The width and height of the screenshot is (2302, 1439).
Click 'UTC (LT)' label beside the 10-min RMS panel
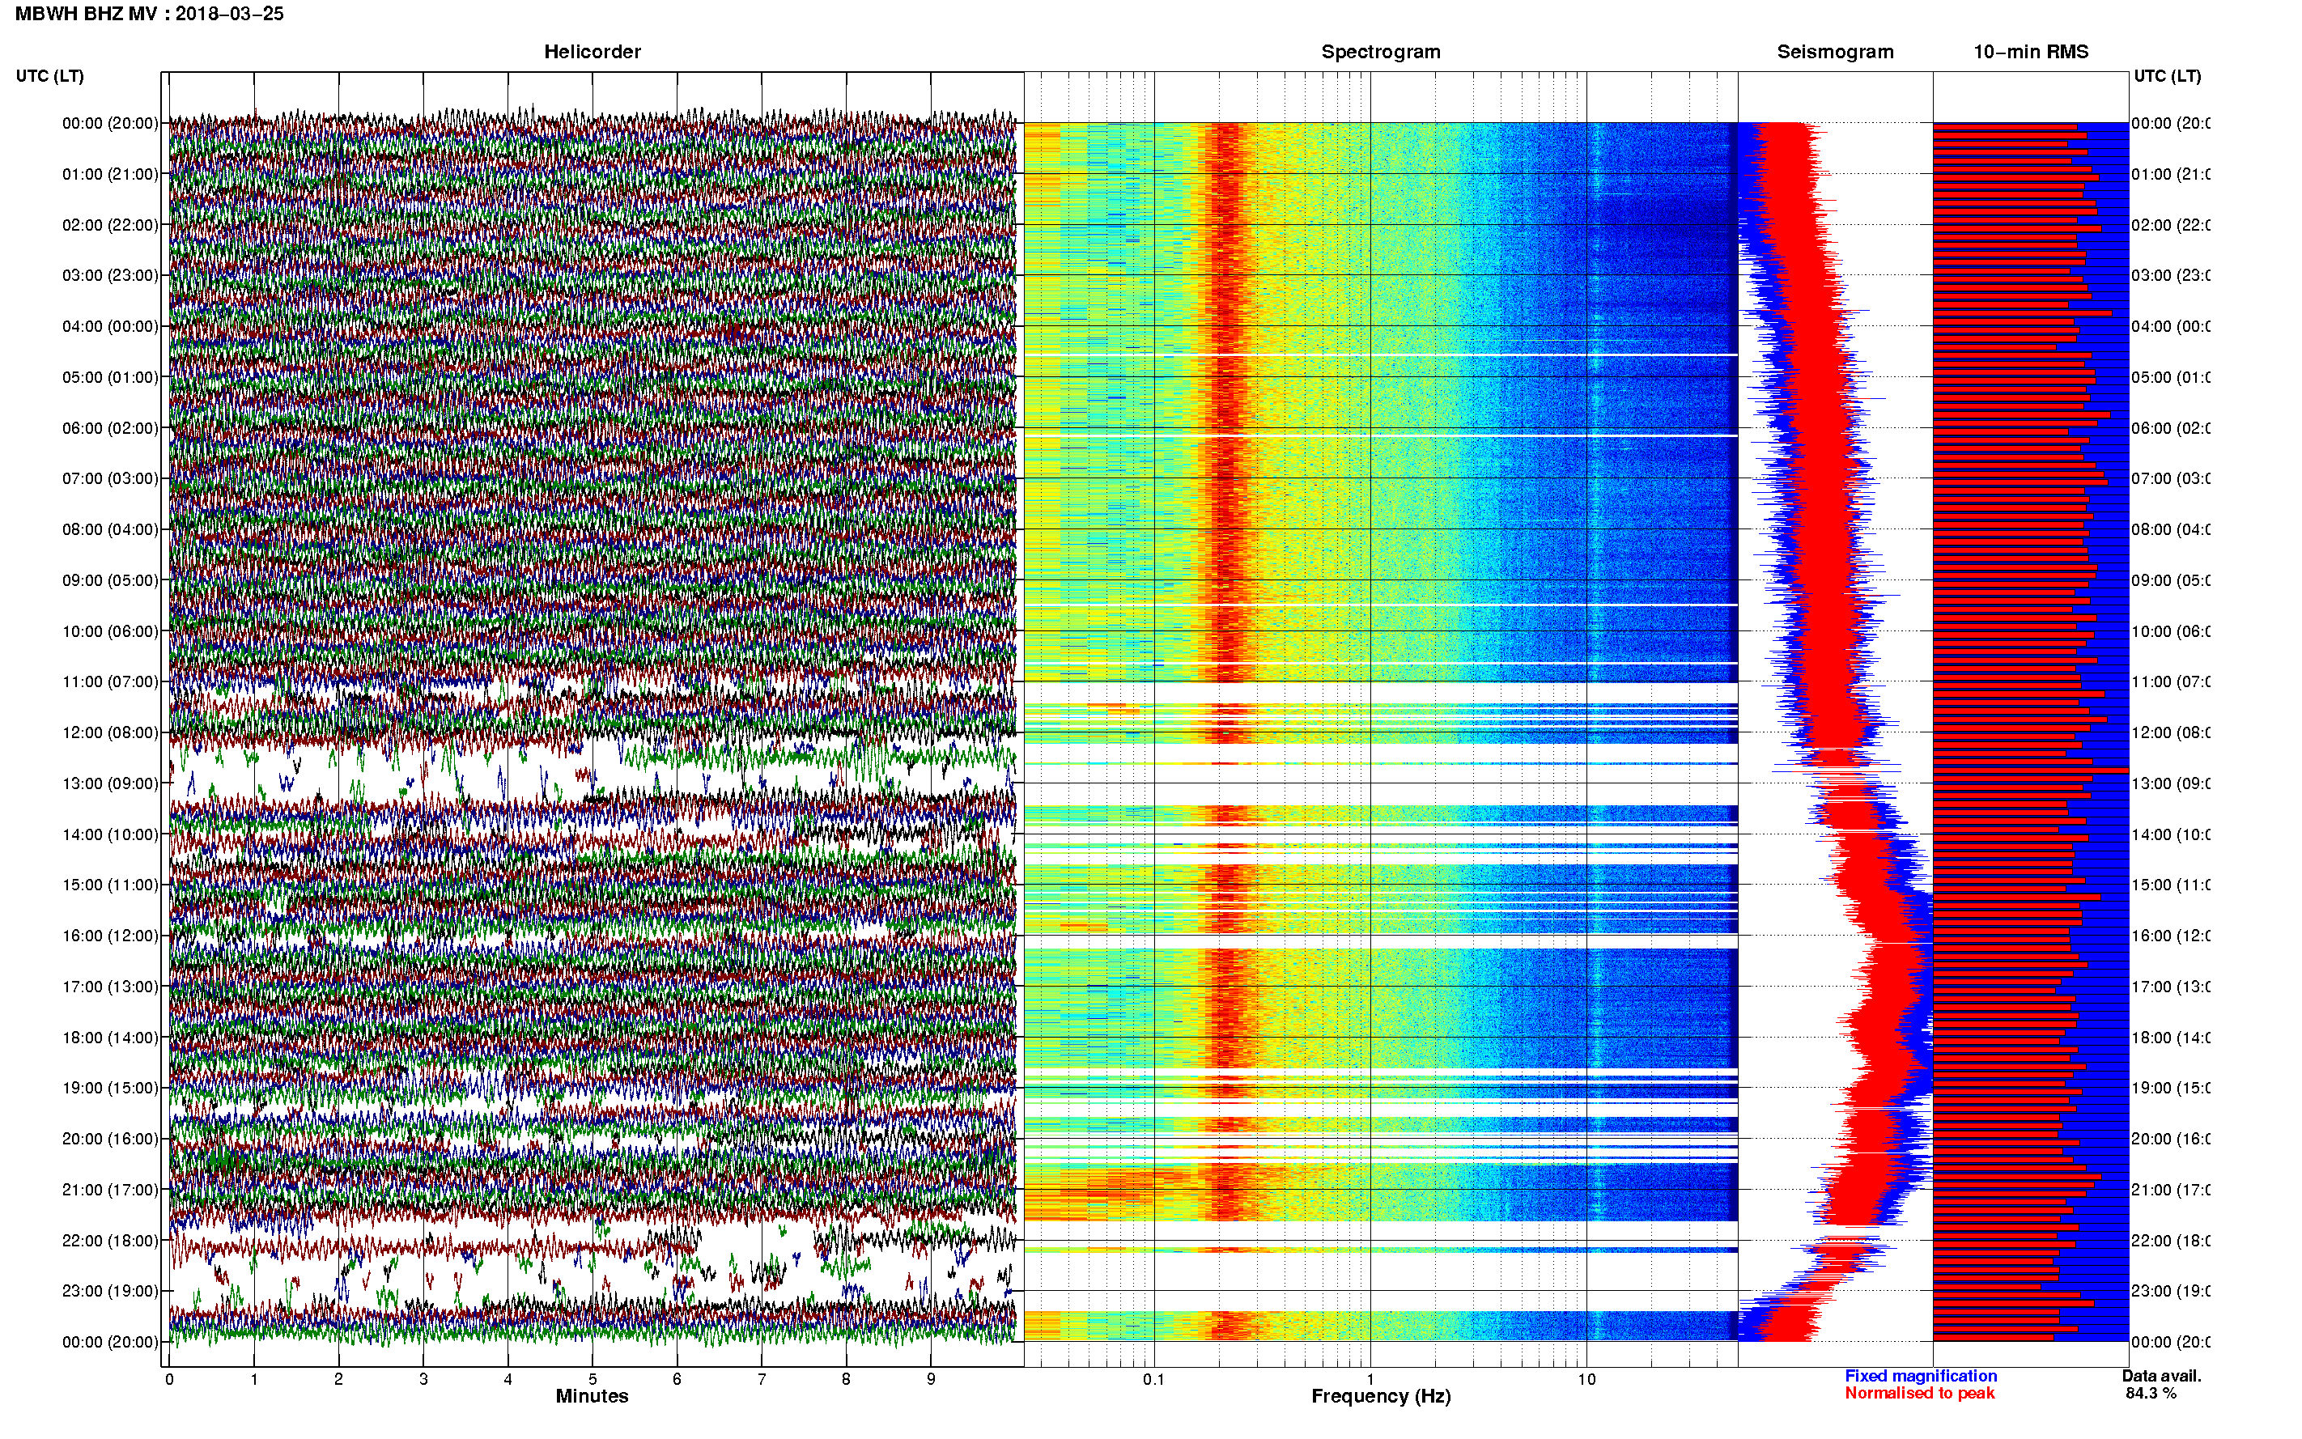(2167, 76)
